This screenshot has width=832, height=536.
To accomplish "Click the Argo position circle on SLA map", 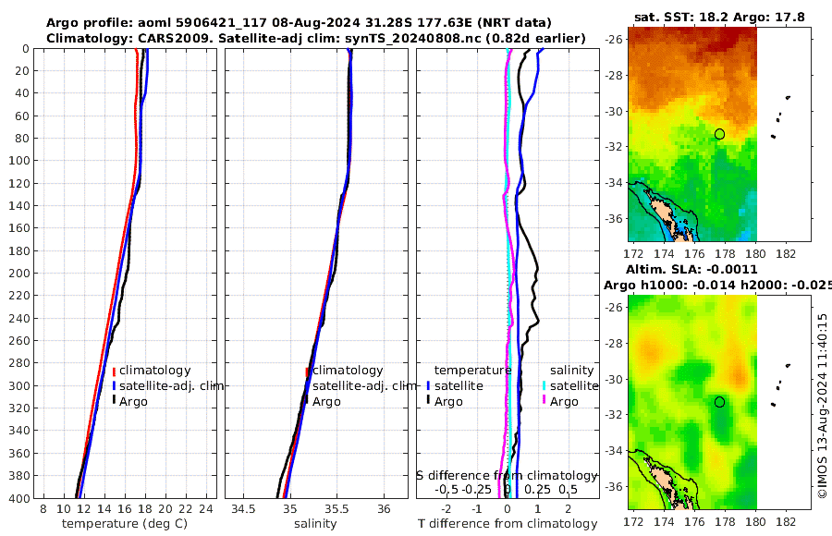I will 719,402.
